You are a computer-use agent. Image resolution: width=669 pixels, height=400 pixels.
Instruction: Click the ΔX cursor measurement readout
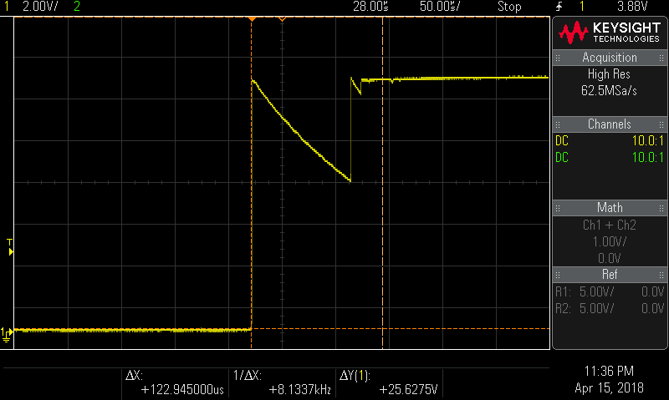(x=176, y=383)
